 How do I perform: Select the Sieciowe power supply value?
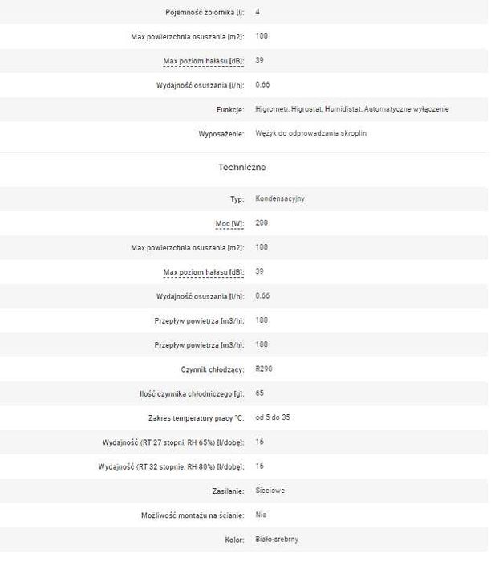point(270,491)
